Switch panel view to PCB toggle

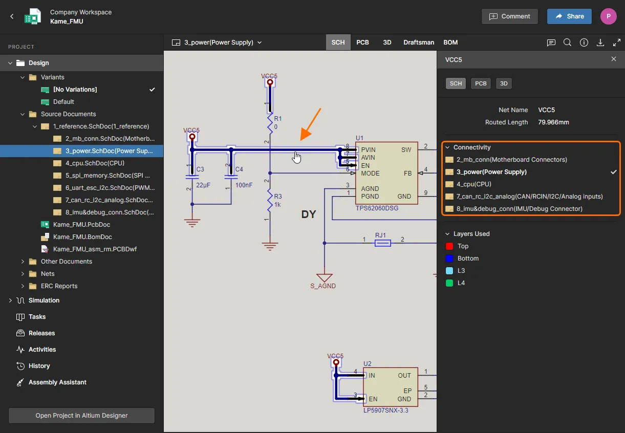tap(481, 83)
